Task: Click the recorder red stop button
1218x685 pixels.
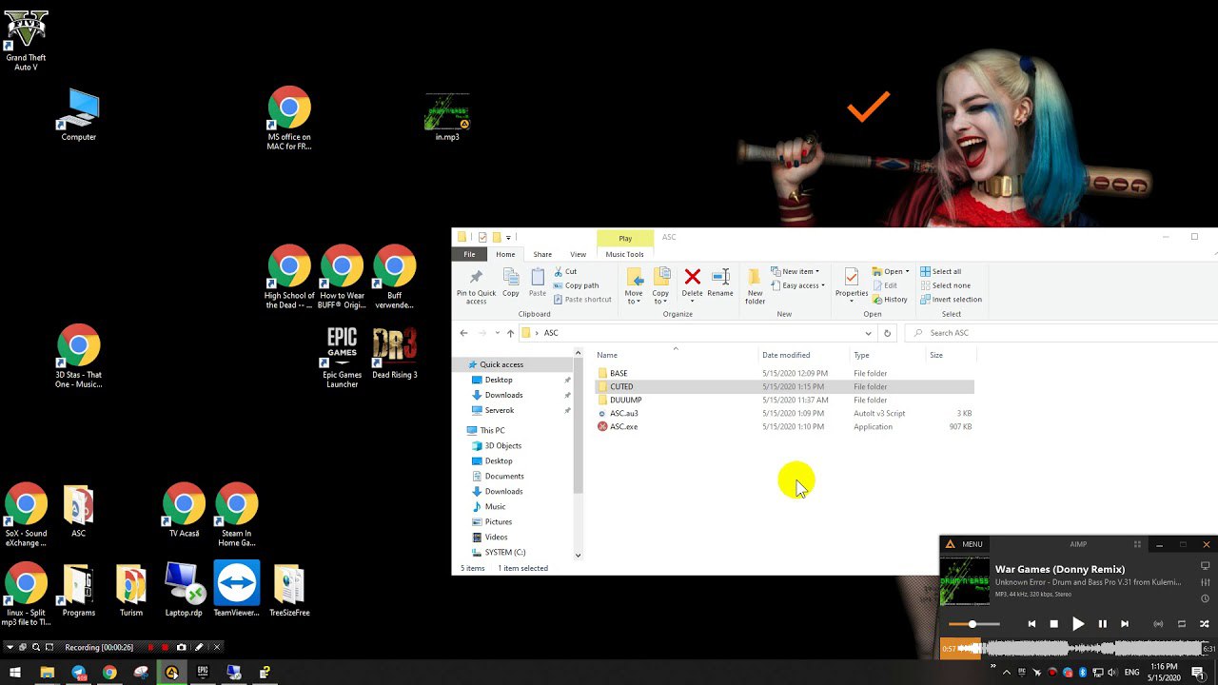Action: click(x=166, y=647)
